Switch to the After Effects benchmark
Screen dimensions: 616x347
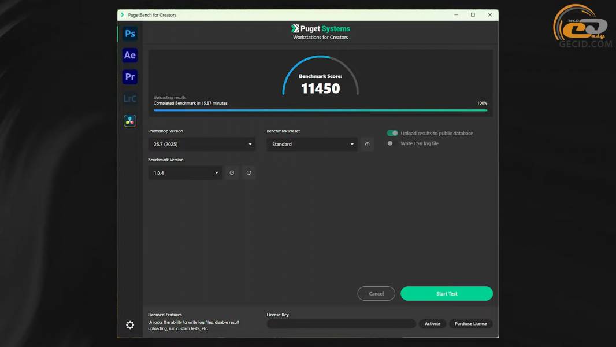point(130,56)
